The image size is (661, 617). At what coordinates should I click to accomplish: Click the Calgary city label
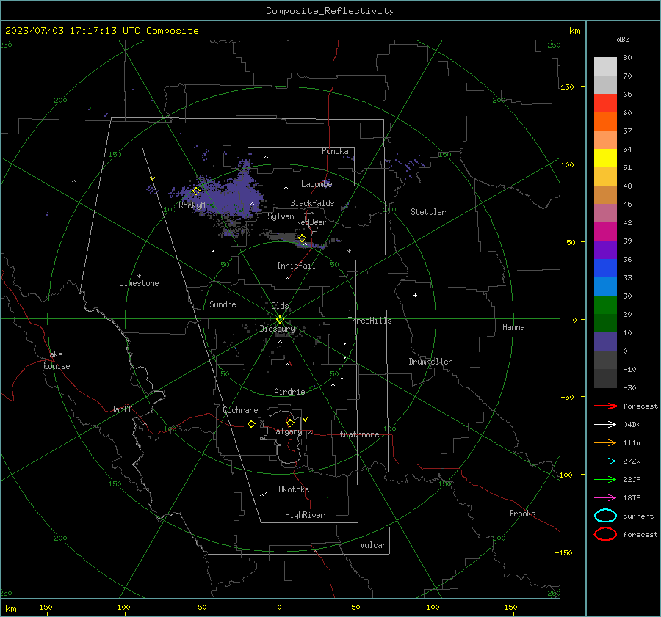(x=286, y=431)
